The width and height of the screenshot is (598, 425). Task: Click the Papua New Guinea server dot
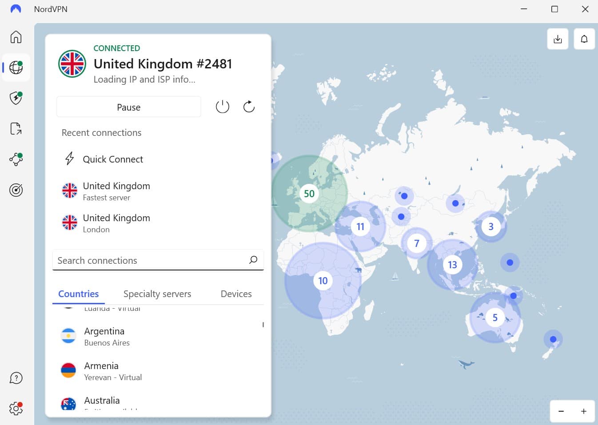514,296
